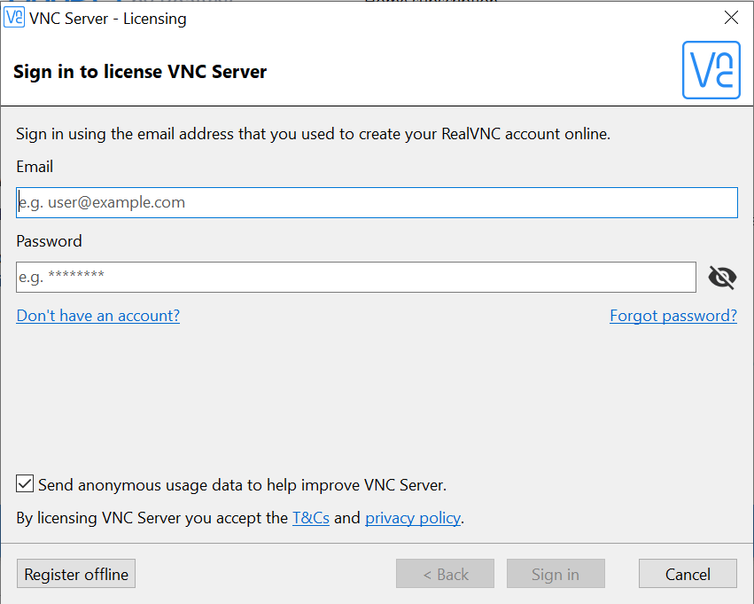Screen dimensions: 754x604
Task: Click the VNC Server - Licensing title text
Action: (x=108, y=19)
